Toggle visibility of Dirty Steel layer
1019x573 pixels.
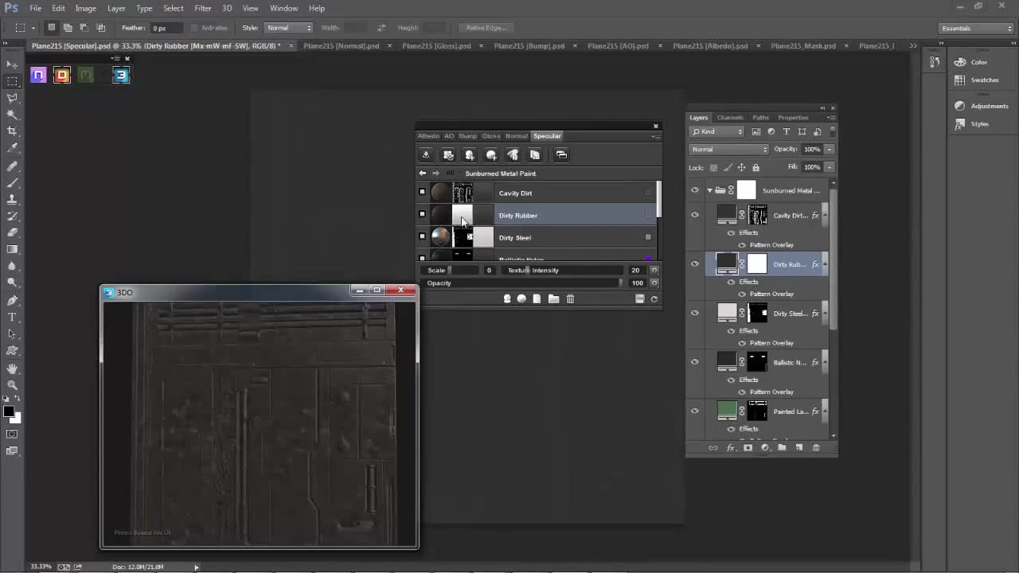tap(695, 313)
